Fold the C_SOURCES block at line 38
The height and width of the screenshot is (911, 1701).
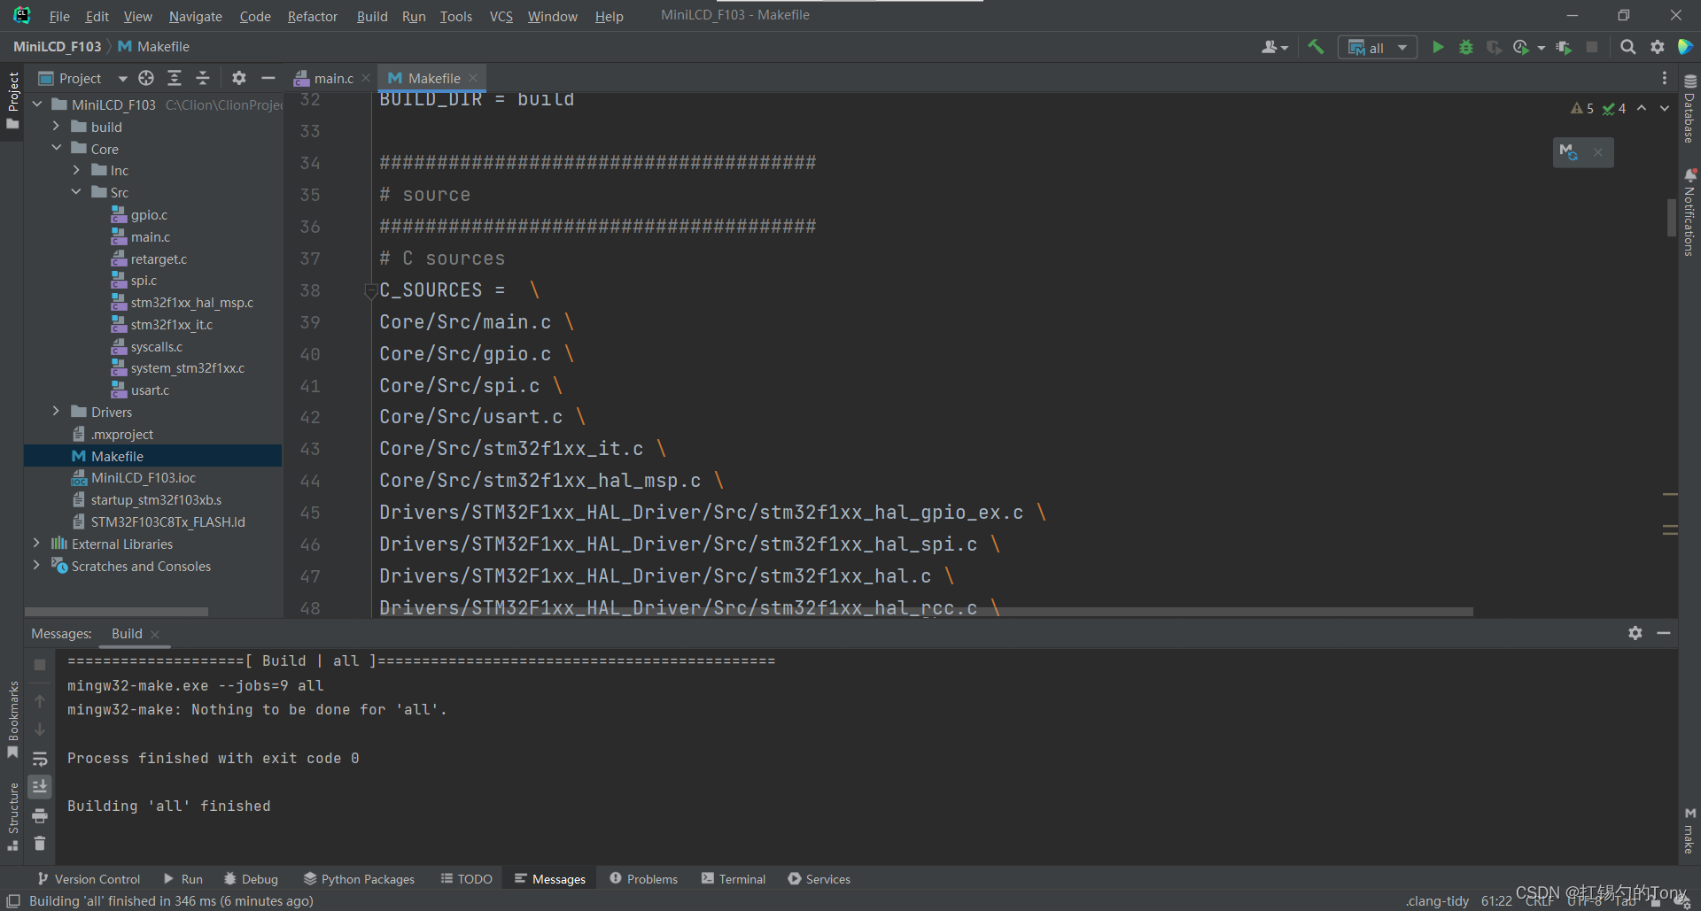370,290
